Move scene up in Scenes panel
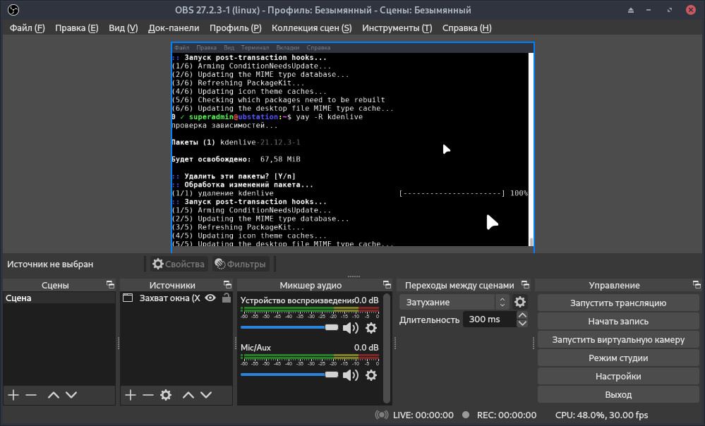Screen dimensions: 705x426 (54, 395)
